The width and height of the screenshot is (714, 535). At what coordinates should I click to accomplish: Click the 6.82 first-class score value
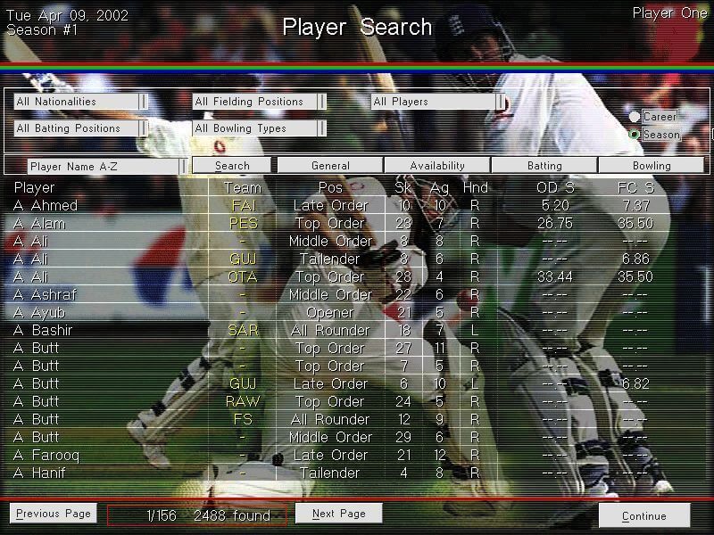click(x=635, y=383)
